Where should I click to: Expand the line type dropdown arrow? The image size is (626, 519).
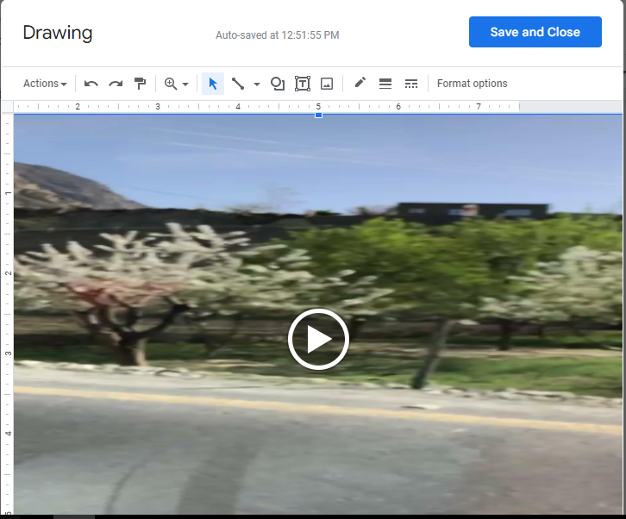pyautogui.click(x=257, y=84)
